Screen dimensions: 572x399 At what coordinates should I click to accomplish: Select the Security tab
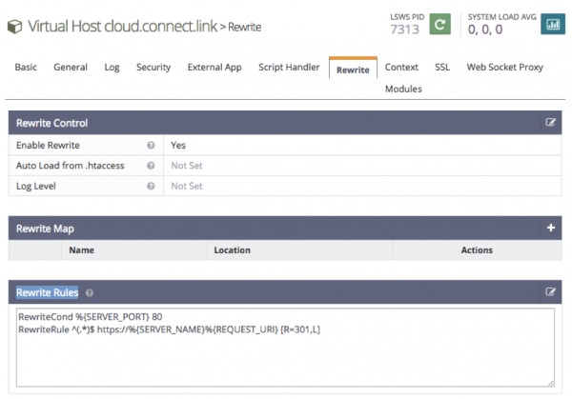click(153, 68)
